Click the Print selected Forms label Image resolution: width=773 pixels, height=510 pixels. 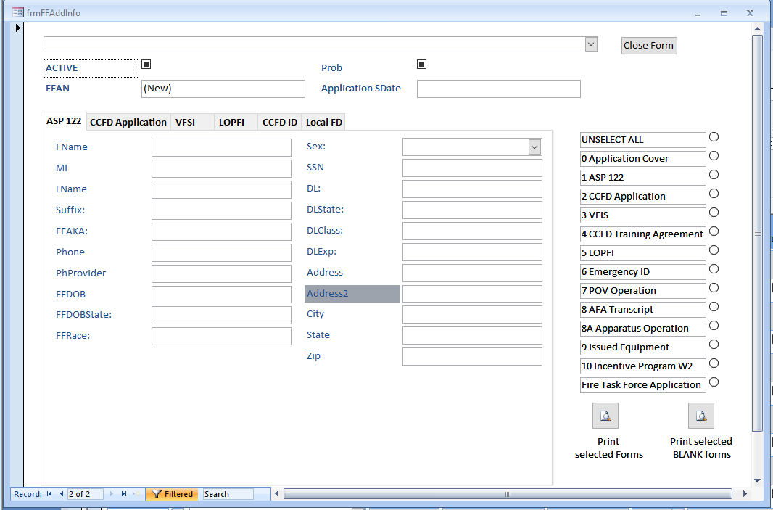609,448
